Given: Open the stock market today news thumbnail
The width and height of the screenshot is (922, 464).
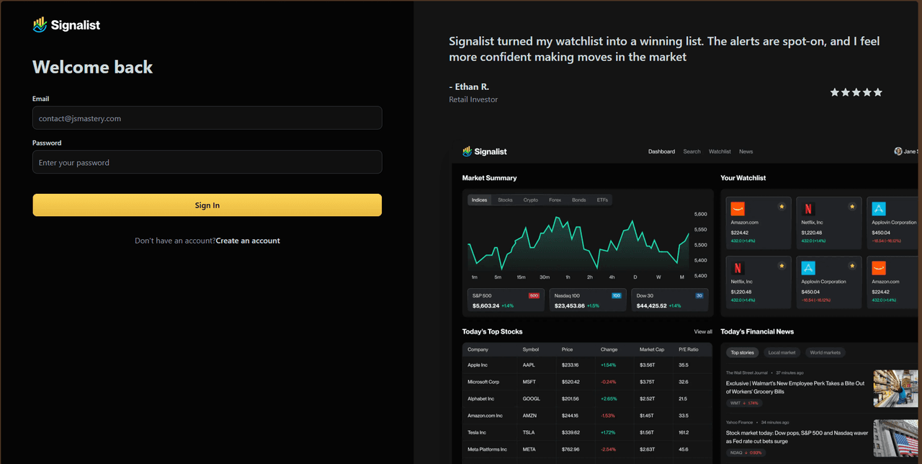Looking at the screenshot, I should click(896, 438).
